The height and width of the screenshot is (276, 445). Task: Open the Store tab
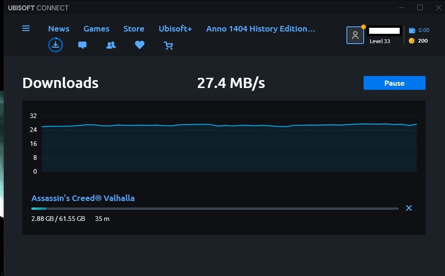[x=134, y=29]
